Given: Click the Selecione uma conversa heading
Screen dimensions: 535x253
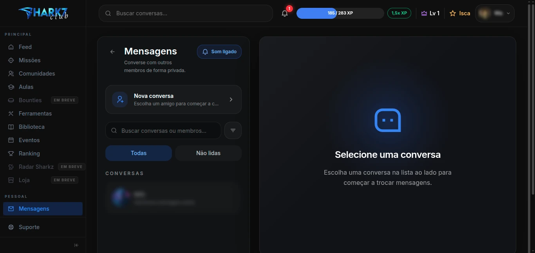Looking at the screenshot, I should [388, 155].
